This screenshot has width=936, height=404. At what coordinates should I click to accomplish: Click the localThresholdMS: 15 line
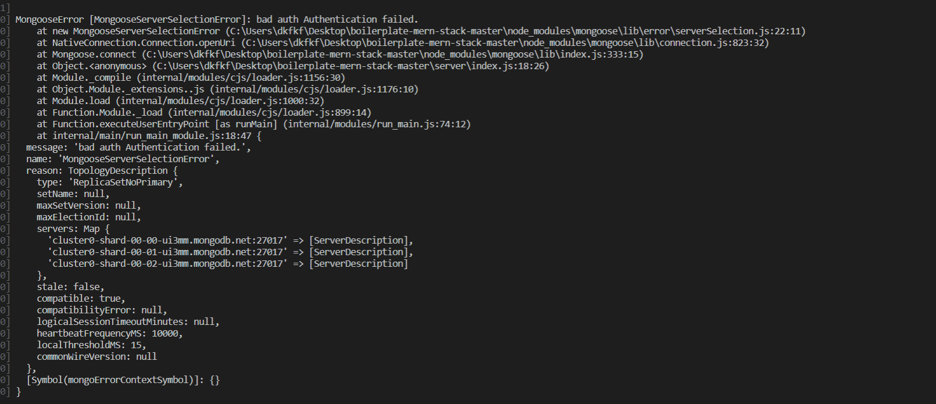tap(91, 345)
